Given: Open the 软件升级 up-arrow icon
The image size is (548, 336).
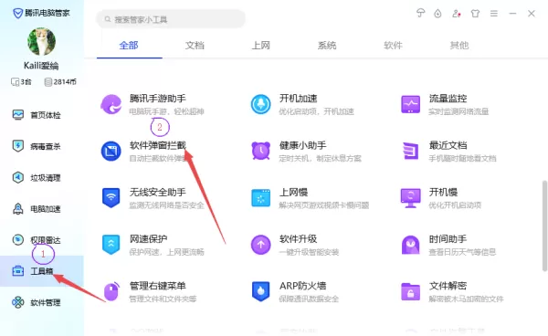Looking at the screenshot, I should [260, 245].
